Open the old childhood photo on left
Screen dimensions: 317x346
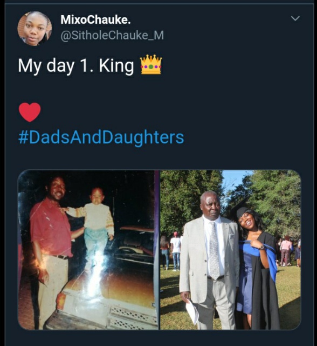(88, 250)
